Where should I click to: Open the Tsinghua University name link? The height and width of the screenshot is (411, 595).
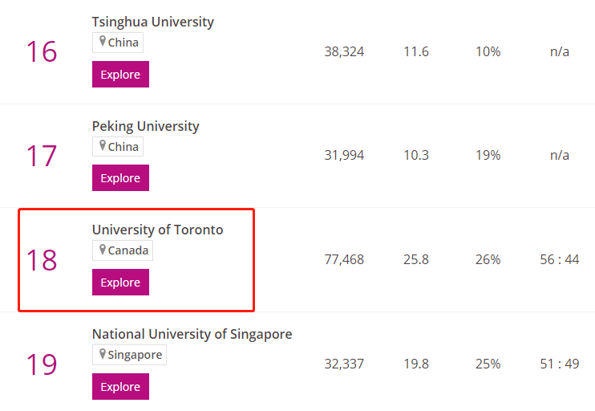click(153, 22)
